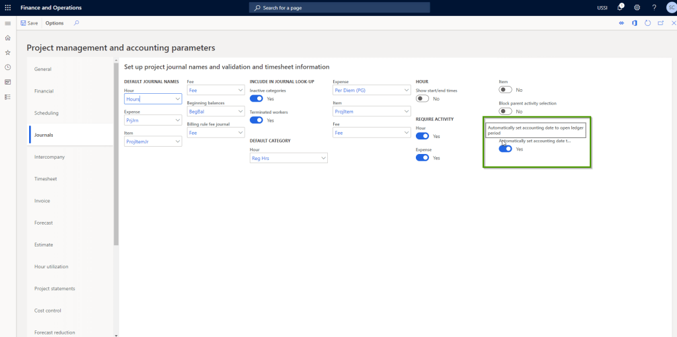
Task: Open Favorites star icon in sidebar
Action: [x=7, y=52]
